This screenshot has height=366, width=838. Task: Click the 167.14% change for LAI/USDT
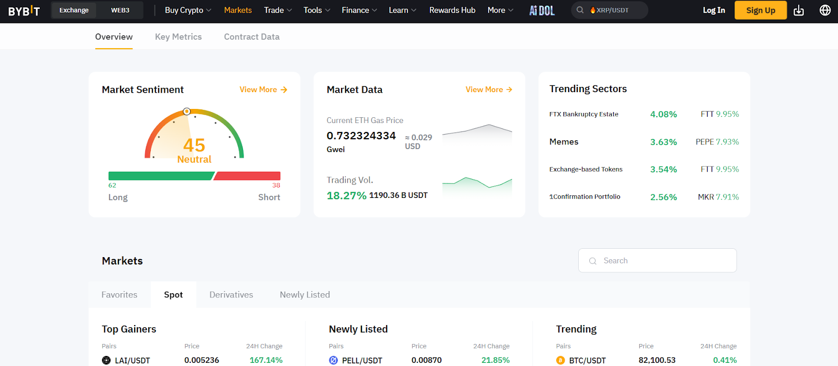[x=266, y=360]
